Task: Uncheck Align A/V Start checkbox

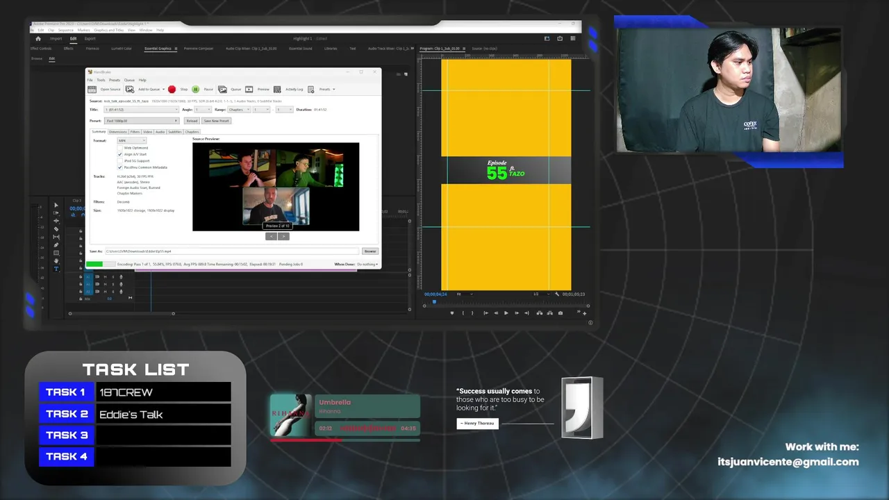Action: pyautogui.click(x=119, y=154)
